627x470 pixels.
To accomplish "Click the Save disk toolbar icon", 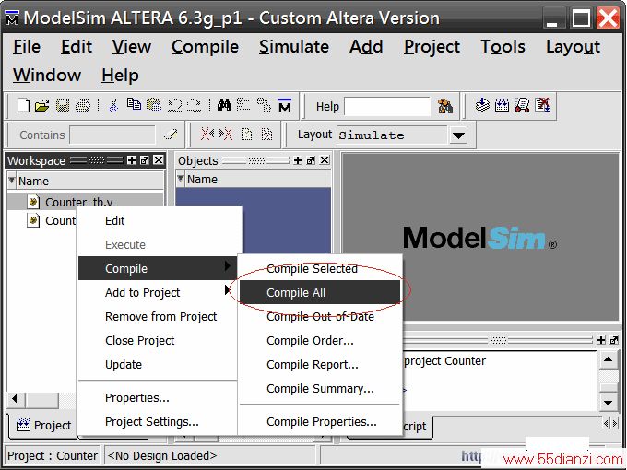I will (63, 105).
